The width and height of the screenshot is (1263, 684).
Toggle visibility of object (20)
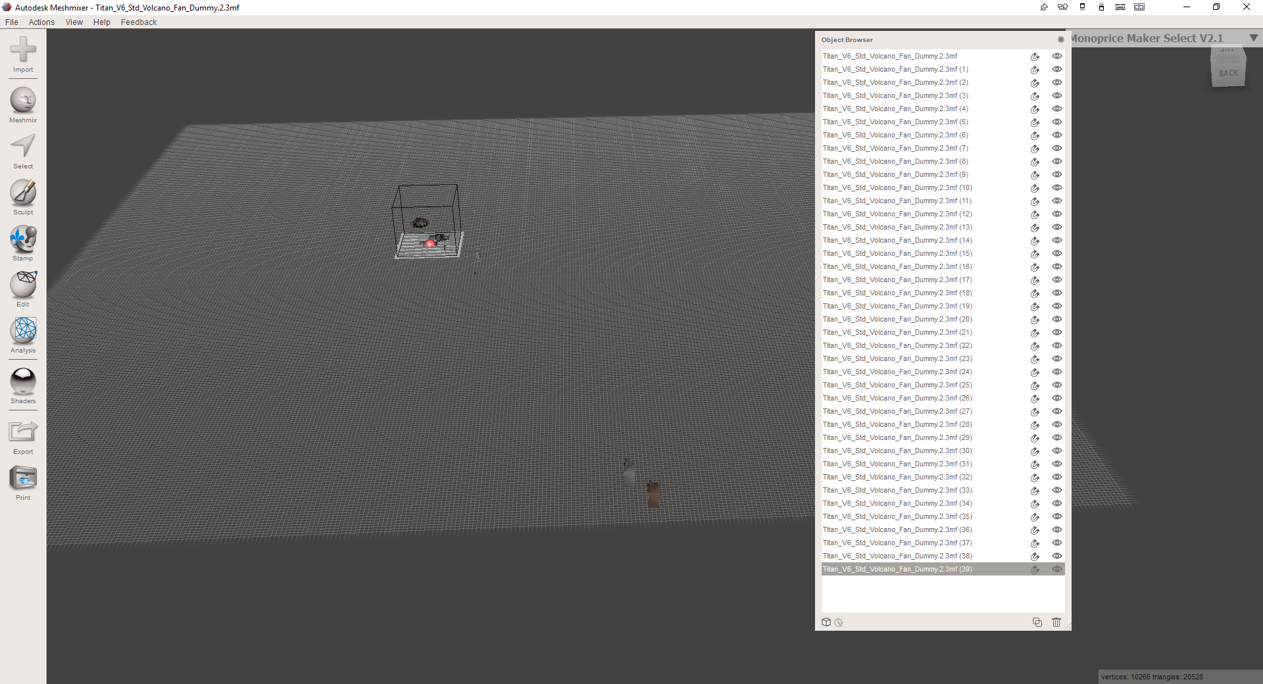[1057, 319]
